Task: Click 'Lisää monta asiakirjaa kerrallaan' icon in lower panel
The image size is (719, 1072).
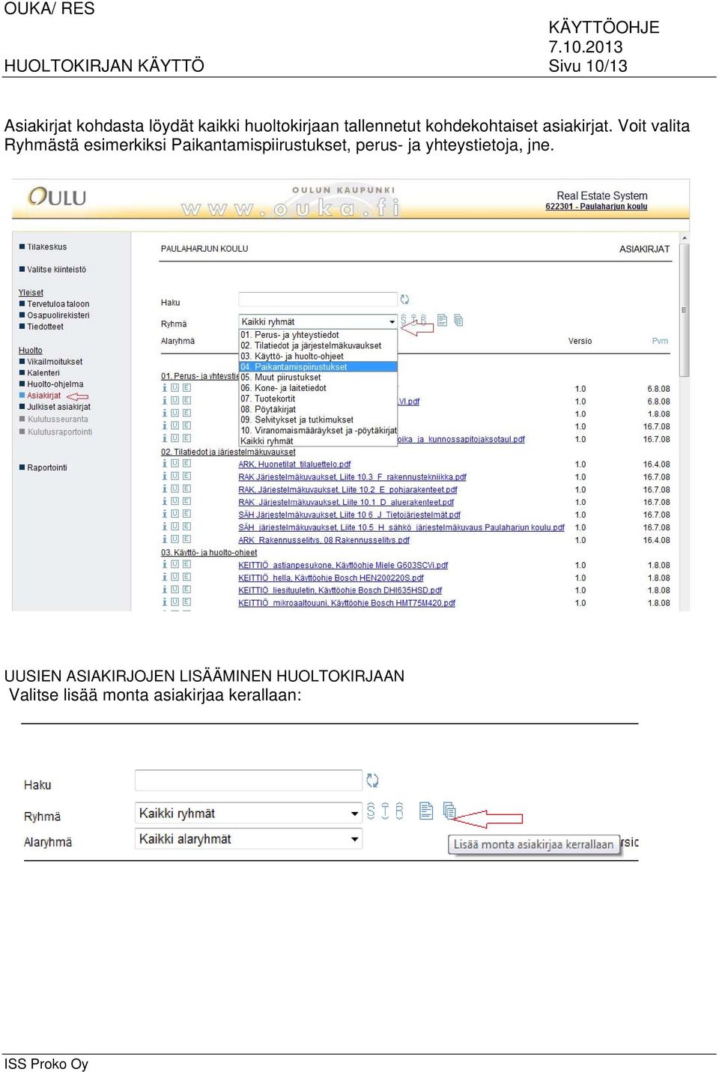Action: 449,811
